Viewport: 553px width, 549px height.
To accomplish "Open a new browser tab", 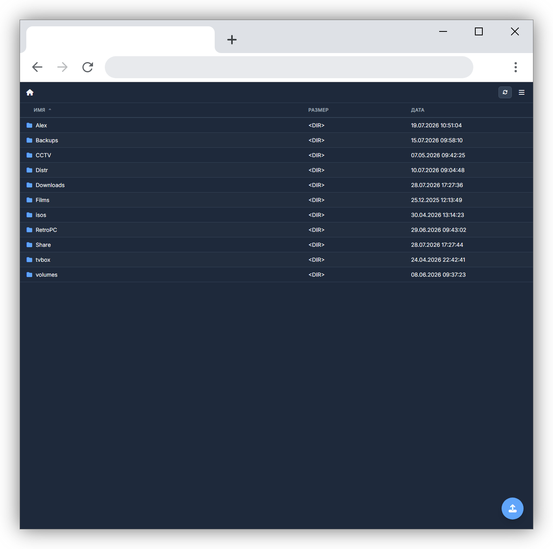I will [x=232, y=40].
